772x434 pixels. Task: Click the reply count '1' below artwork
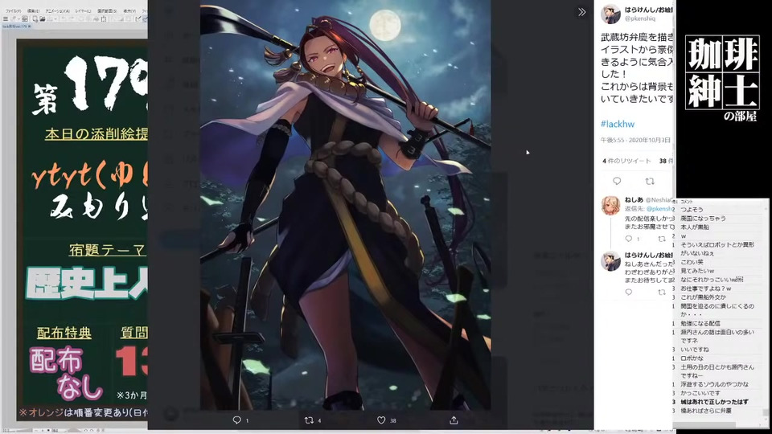(247, 420)
